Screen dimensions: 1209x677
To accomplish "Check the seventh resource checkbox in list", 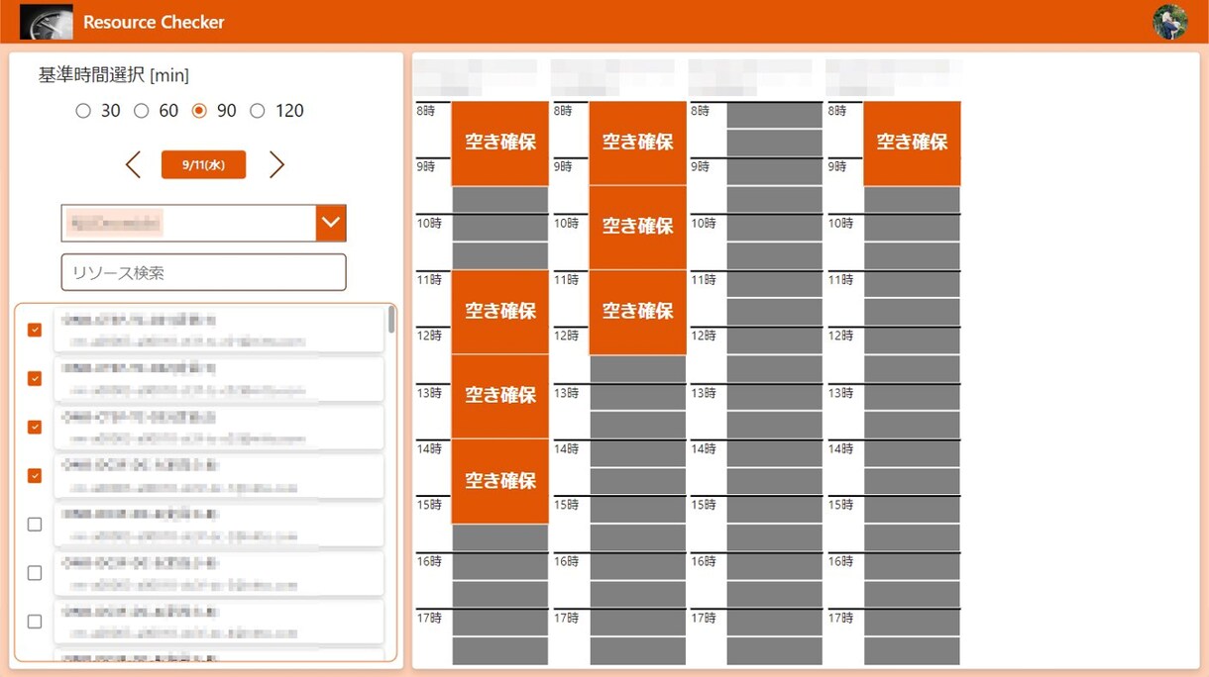I will pyautogui.click(x=35, y=622).
